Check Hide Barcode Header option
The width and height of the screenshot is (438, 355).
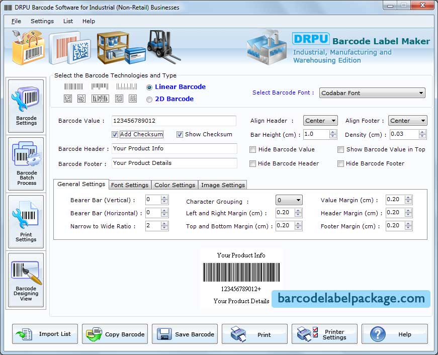tap(252, 164)
